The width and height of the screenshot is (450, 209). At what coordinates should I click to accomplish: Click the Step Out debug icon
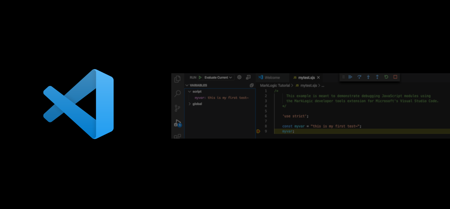(377, 77)
